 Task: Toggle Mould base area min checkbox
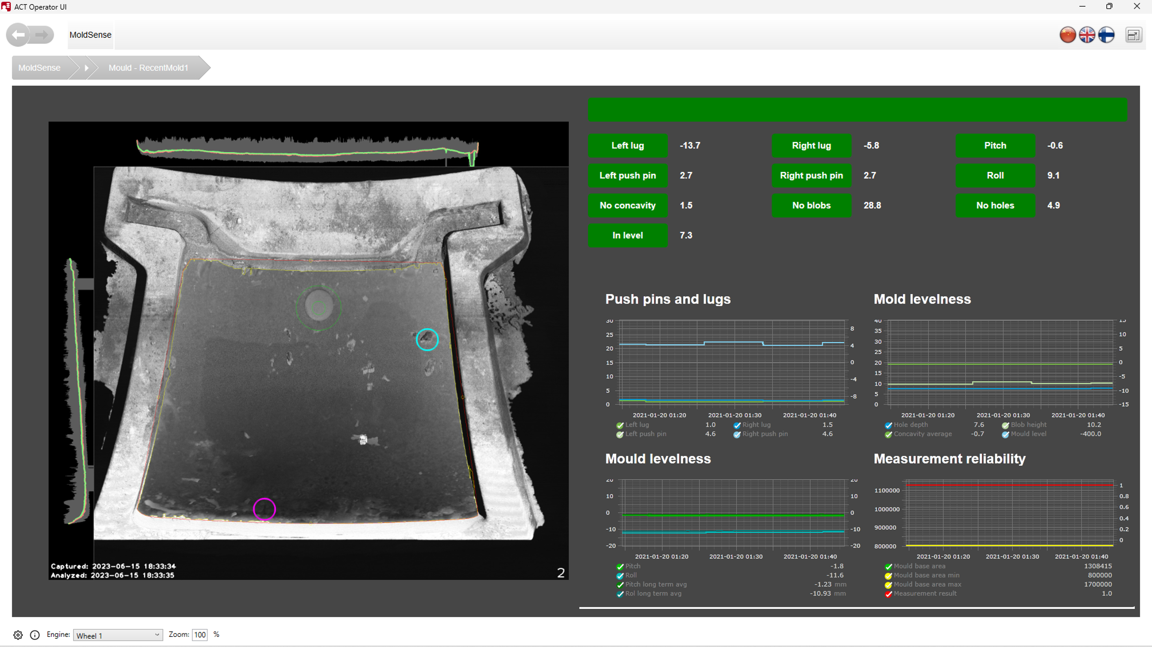point(889,576)
